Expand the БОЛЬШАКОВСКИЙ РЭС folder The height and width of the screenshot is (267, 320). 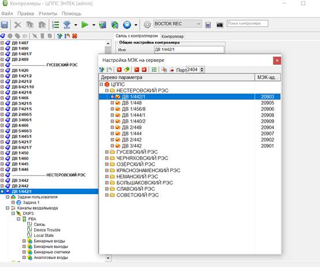pyautogui.click(x=106, y=183)
